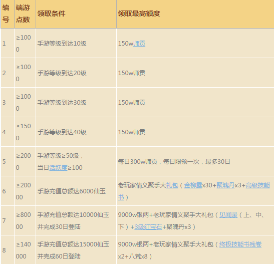Select the 领取最高额度 column header

(x=195, y=14)
